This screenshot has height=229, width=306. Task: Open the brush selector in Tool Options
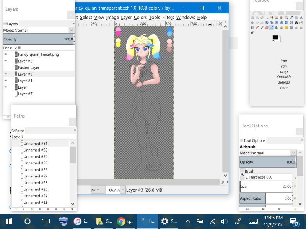(x=242, y=174)
